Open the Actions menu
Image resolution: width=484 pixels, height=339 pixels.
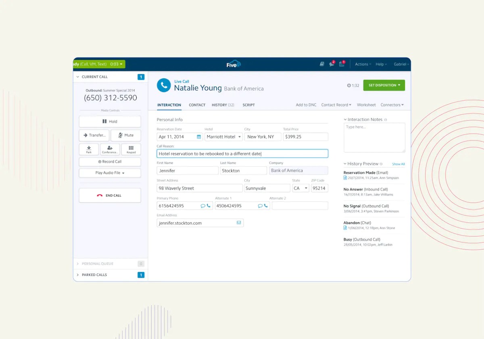[362, 64]
